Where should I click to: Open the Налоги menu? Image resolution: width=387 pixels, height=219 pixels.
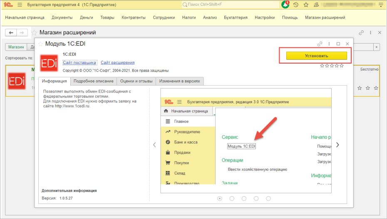189,17
